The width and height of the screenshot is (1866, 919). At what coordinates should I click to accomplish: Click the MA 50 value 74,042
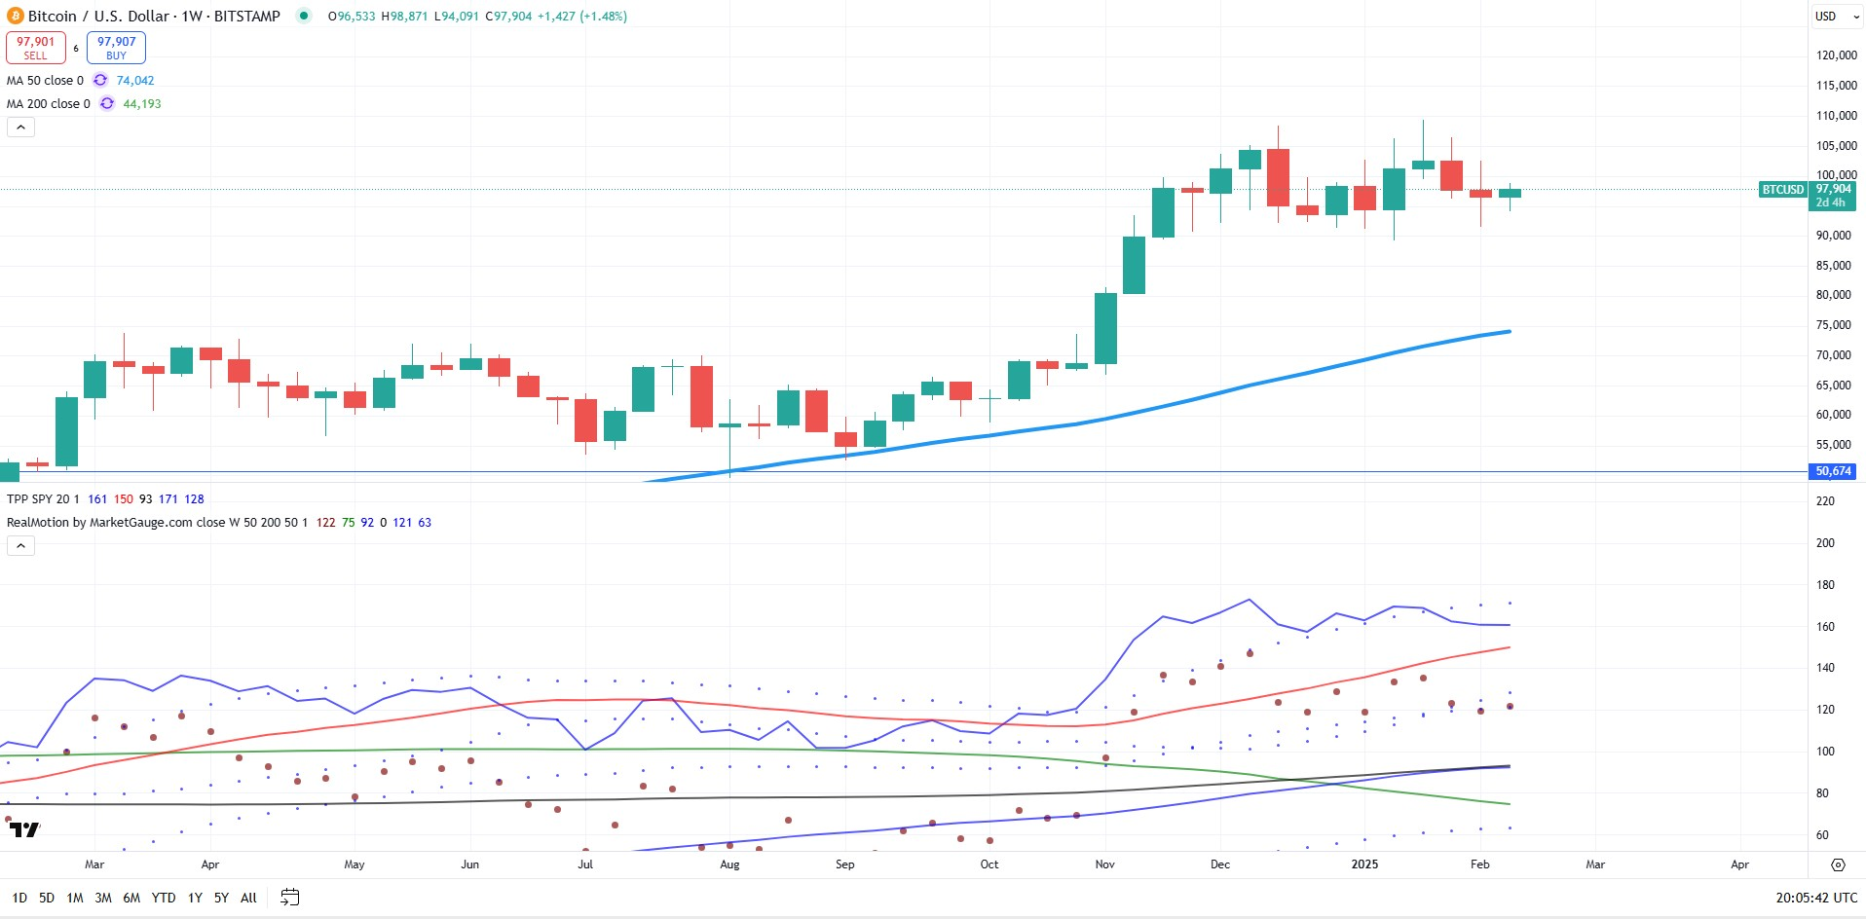(135, 80)
